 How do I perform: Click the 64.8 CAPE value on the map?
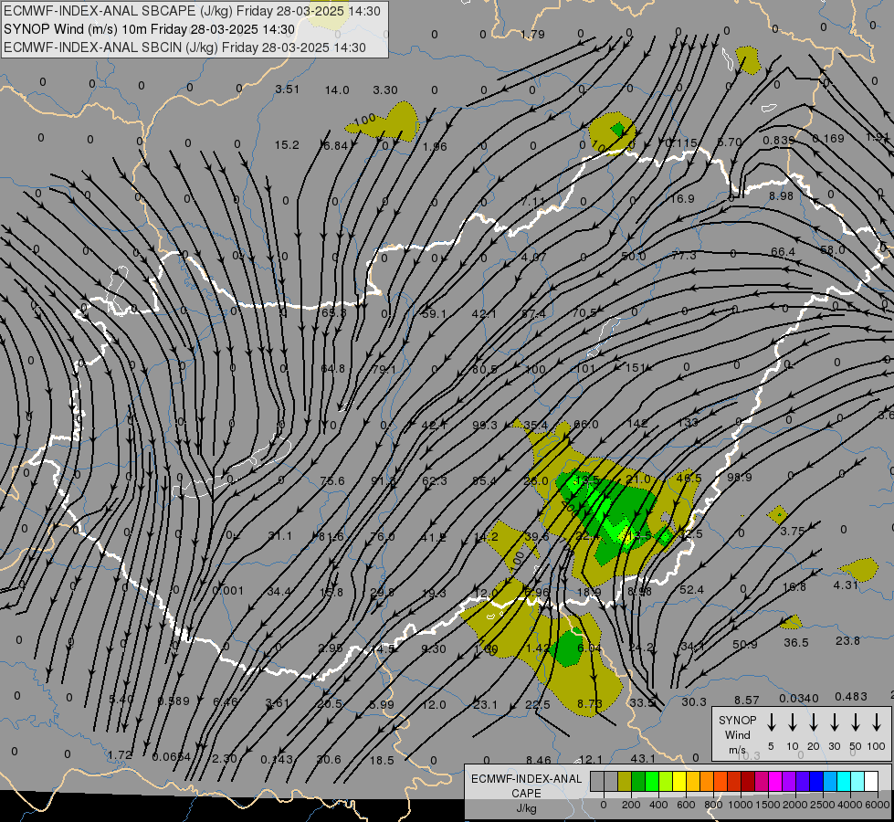[333, 368]
